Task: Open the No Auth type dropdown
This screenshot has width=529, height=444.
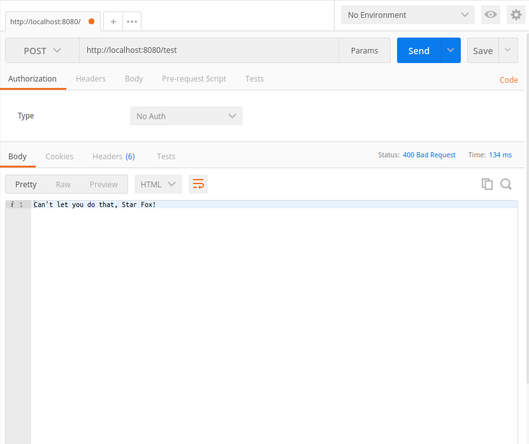Action: 186,116
